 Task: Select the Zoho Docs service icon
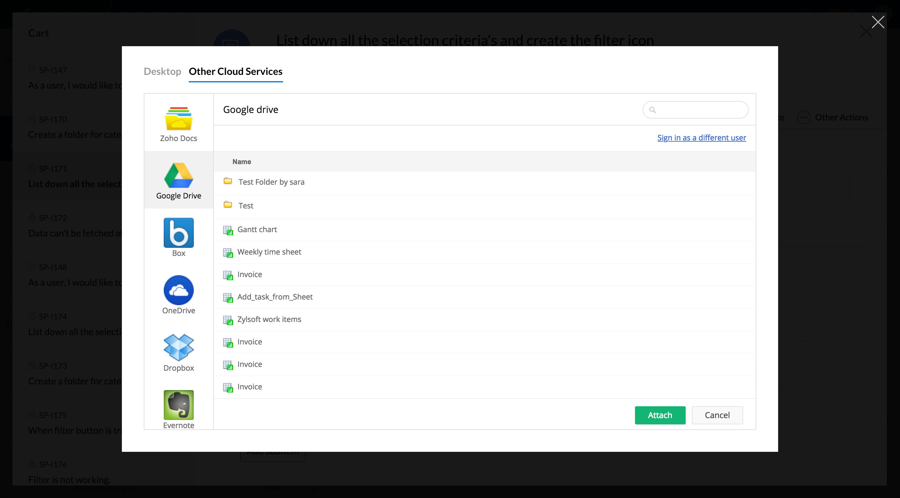(x=178, y=119)
